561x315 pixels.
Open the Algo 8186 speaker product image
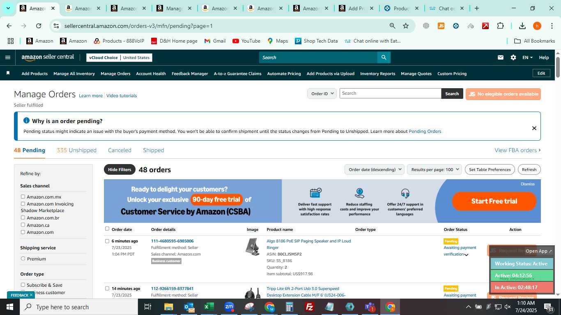click(252, 247)
